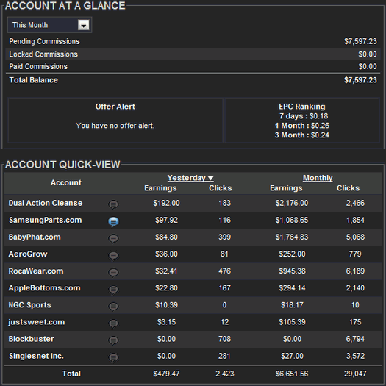Screen dimensions: 386x386
Task: Open message icon for NGC Sports
Action: point(113,307)
